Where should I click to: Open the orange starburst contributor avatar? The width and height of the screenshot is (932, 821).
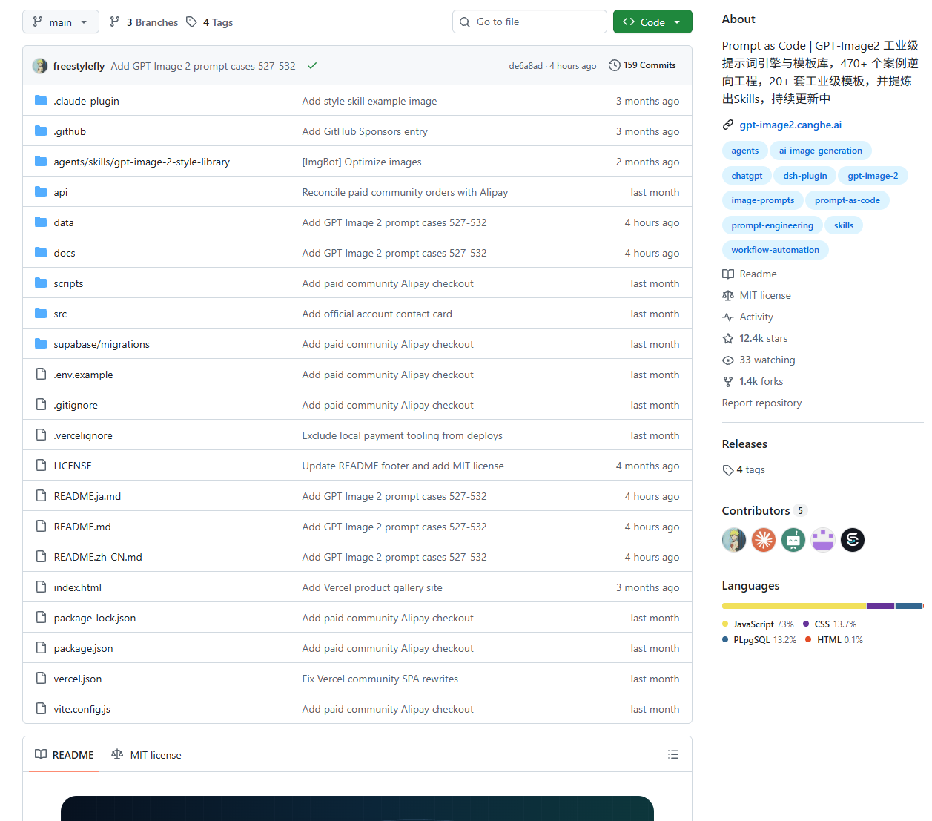(764, 540)
